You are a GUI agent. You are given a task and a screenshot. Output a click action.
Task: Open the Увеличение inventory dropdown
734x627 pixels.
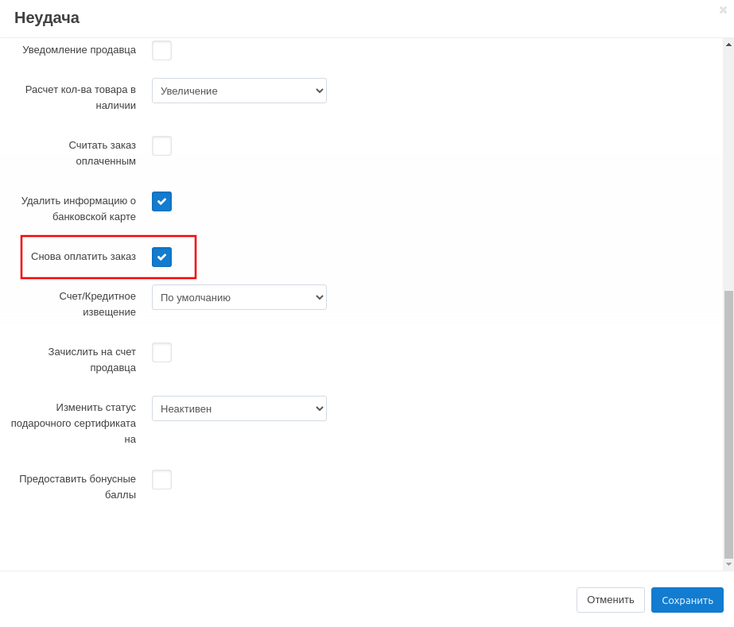(x=239, y=91)
